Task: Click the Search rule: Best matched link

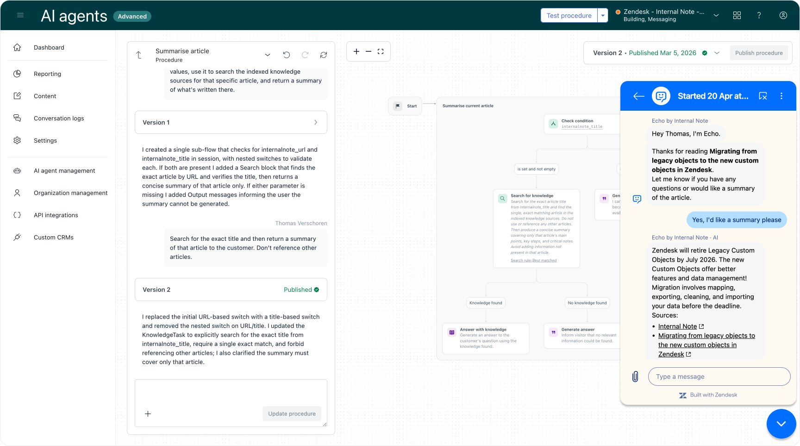Action: tap(534, 260)
